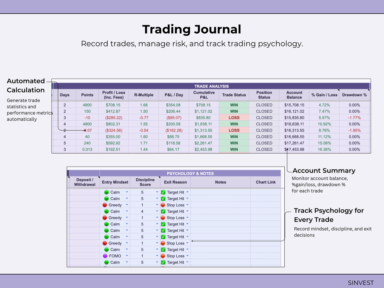Click the Drawdown % column header
This screenshot has height=288, width=384.
click(355, 95)
